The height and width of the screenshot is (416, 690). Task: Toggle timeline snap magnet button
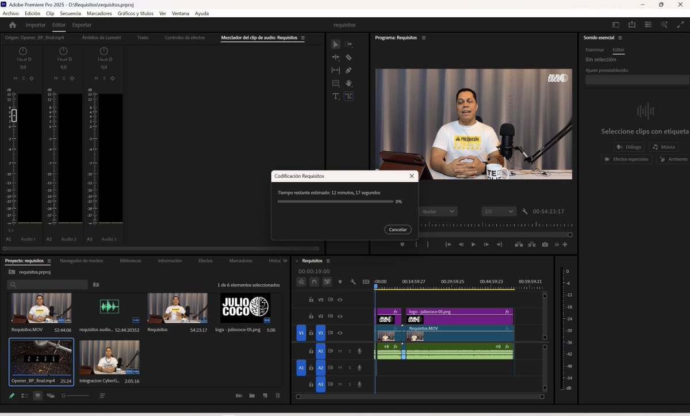coord(314,282)
